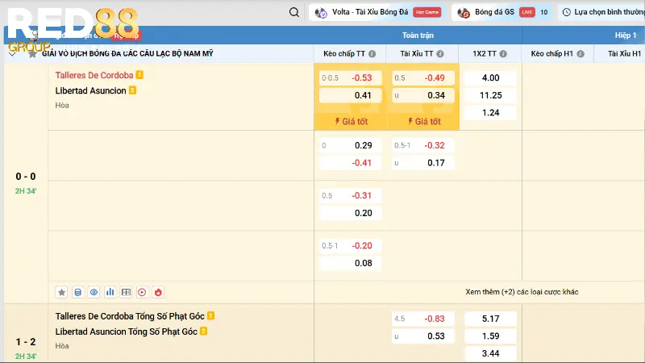Show info for Tài Xỉu TT
The width and height of the screenshot is (645, 363).
(x=440, y=54)
